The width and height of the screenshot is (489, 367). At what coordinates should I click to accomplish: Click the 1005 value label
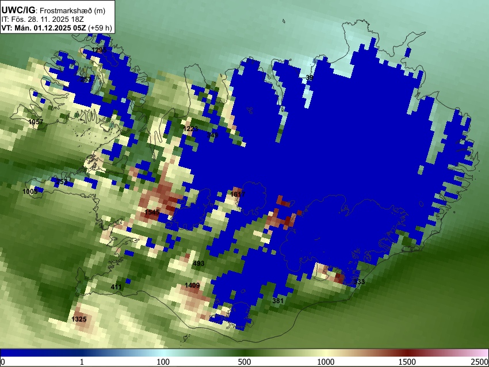point(30,192)
